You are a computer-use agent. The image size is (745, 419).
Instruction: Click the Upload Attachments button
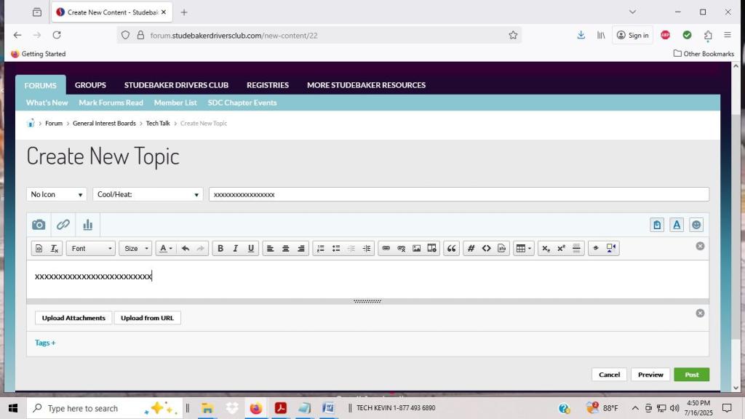(73, 317)
